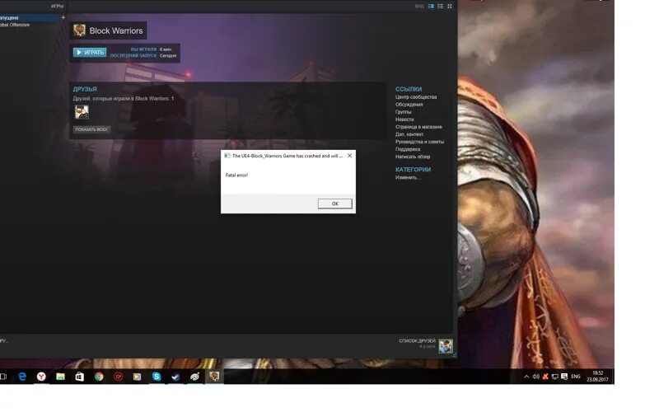Show hidden system tray icons

(526, 377)
